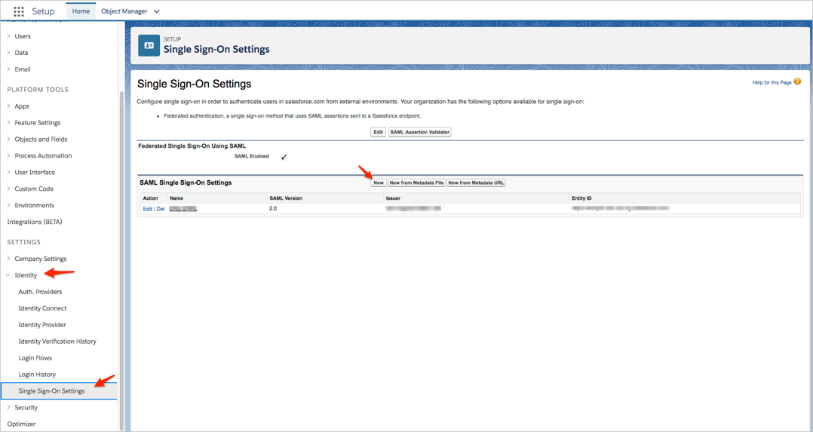Collapse the Identity section in sidebar

tap(9, 275)
